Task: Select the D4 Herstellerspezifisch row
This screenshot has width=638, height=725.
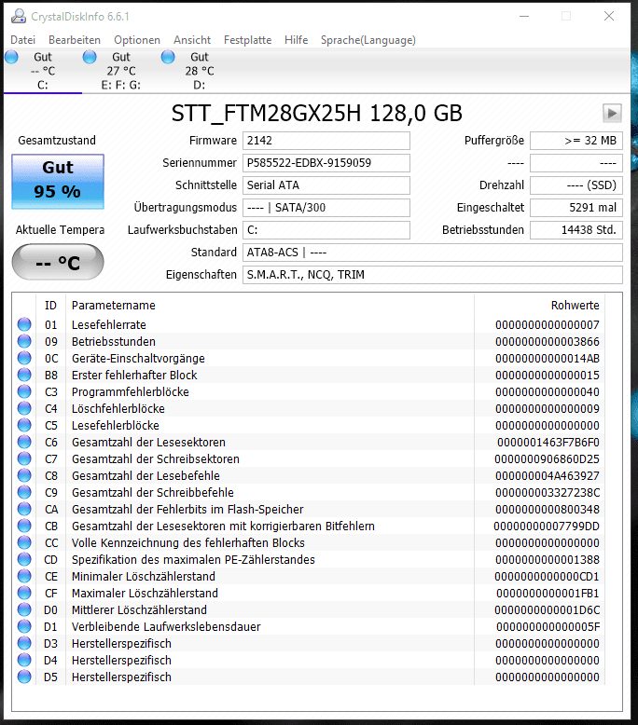Action: tap(309, 660)
